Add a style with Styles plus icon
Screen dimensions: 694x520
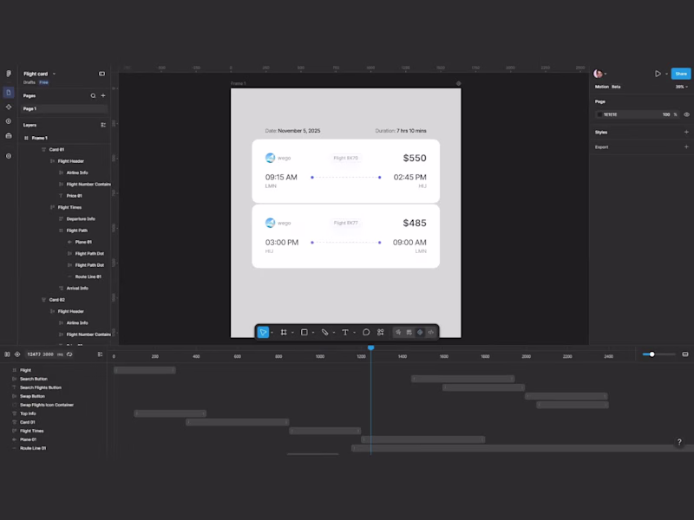pyautogui.click(x=686, y=133)
